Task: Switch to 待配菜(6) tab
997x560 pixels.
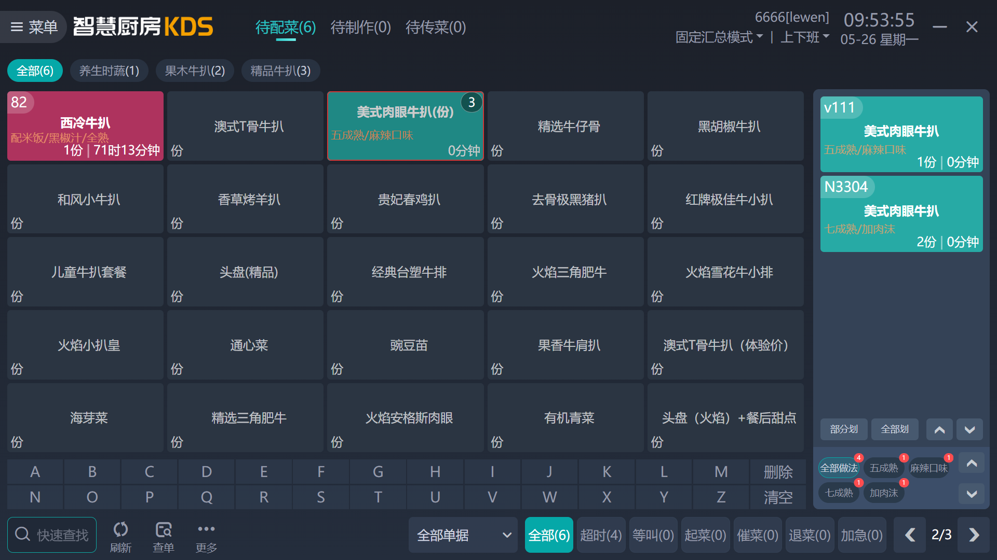Action: click(286, 27)
